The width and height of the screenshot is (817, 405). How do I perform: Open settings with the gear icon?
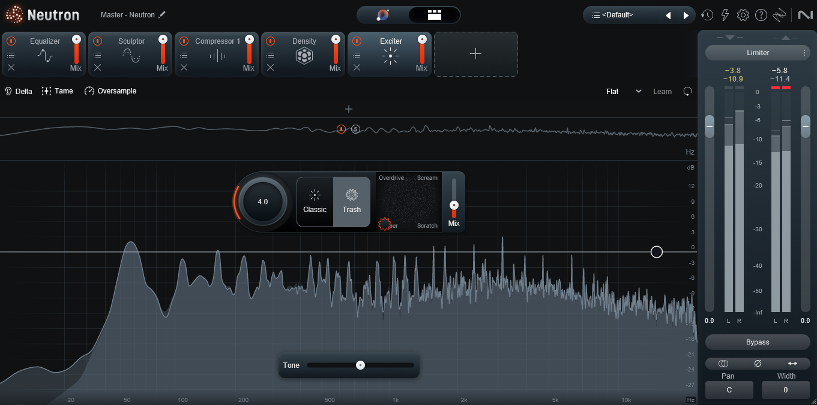(743, 15)
